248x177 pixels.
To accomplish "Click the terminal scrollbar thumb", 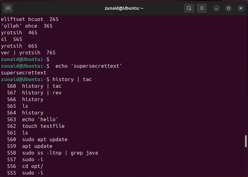I will click(x=246, y=141).
